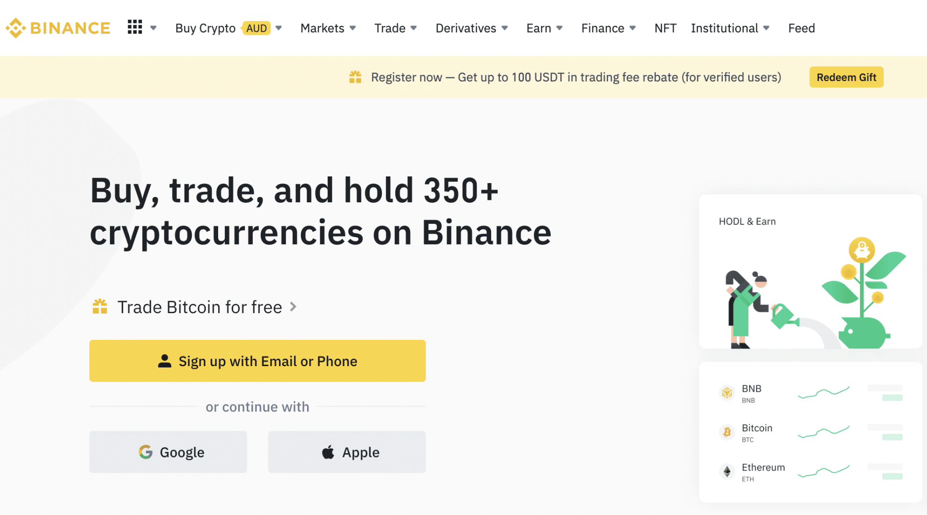Viewport: 927px width, 515px height.
Task: Click the Google icon on the Google button
Action: 147,452
